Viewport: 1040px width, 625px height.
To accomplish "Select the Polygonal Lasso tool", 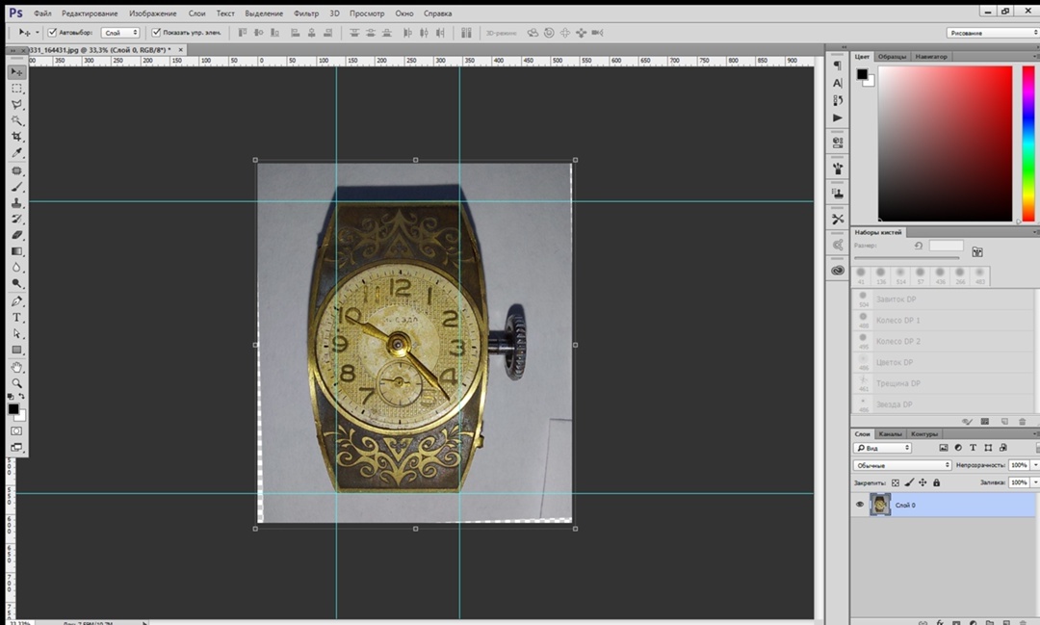I will click(16, 104).
